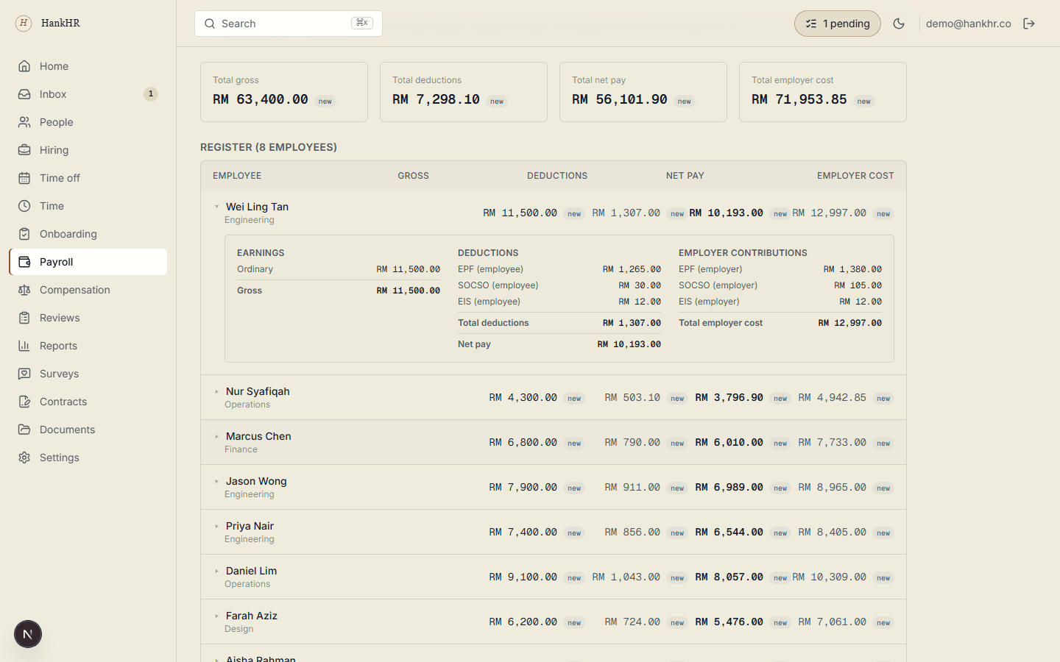Click the Onboarding clipboard icon
The height and width of the screenshot is (662, 1060).
click(24, 234)
